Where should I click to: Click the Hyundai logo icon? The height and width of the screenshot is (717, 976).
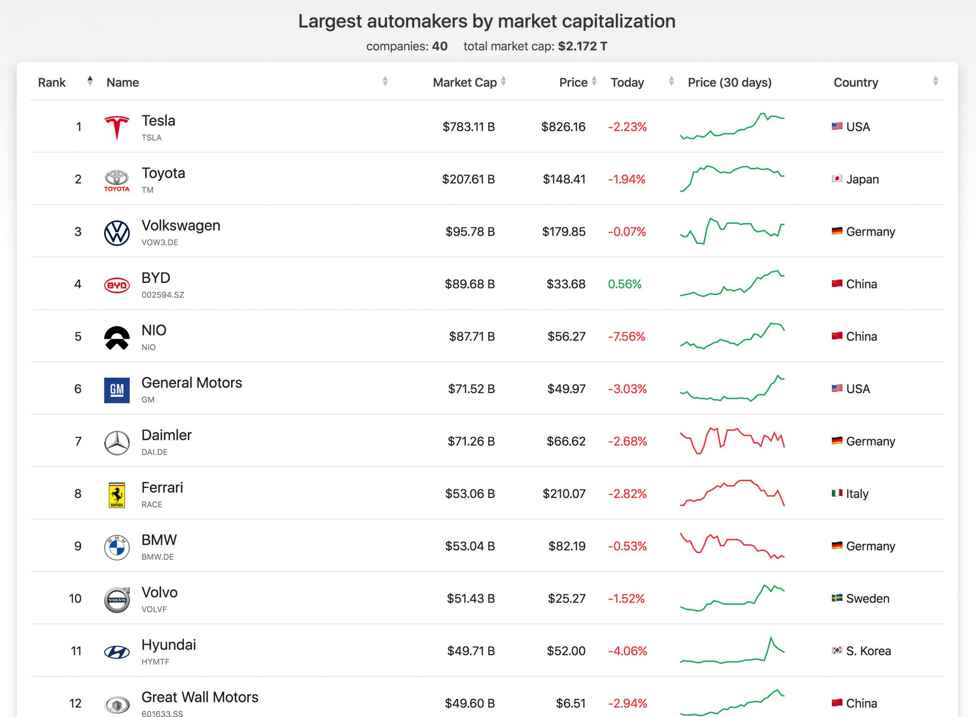[x=117, y=652]
